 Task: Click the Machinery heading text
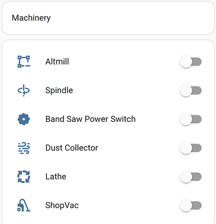(31, 18)
